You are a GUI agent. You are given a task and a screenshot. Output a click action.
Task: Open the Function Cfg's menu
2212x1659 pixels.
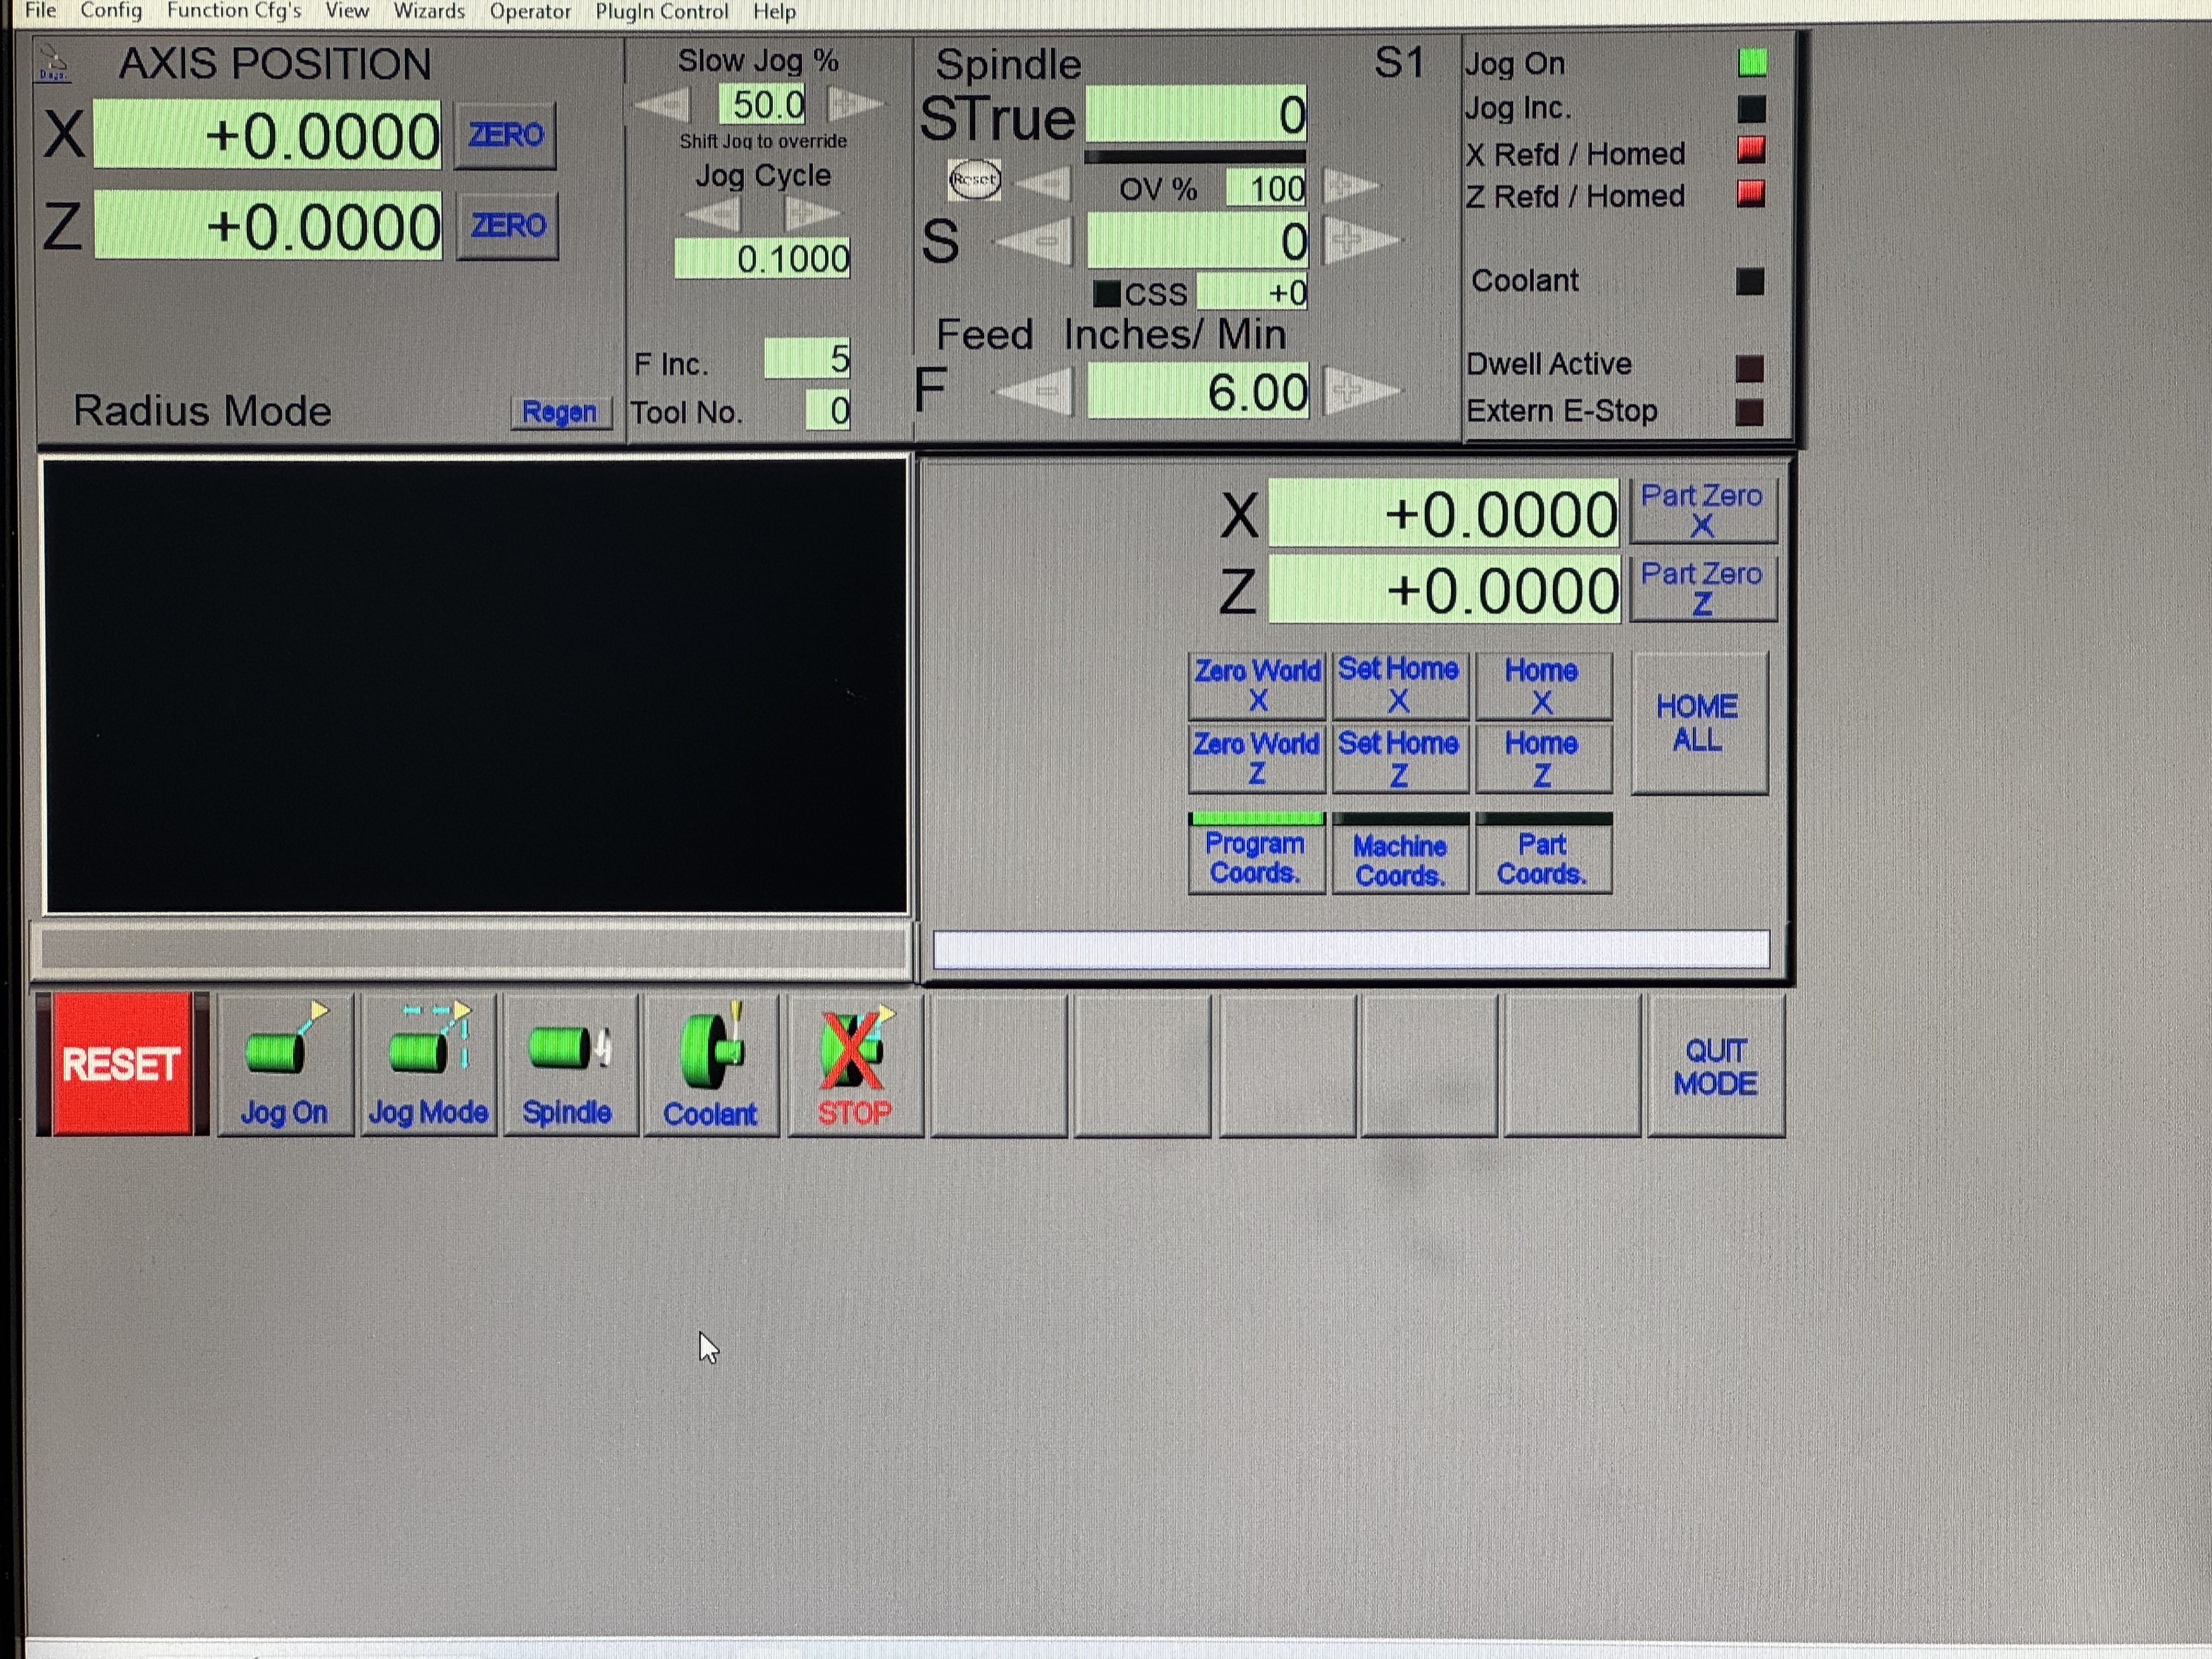click(x=234, y=11)
